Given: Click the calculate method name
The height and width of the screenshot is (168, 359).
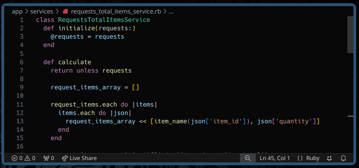Looking at the screenshot, I should [x=75, y=62].
